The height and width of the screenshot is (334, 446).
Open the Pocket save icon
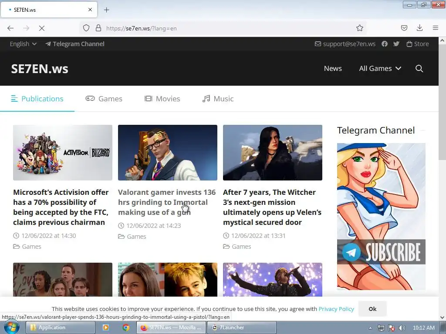tap(404, 28)
